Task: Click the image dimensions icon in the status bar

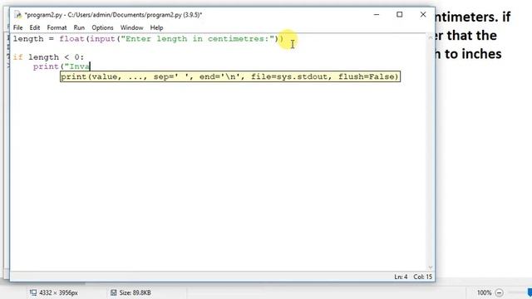Action: pos(33,292)
